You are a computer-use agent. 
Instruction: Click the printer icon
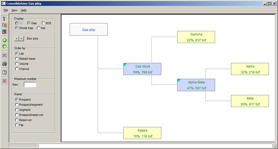(x=5, y=64)
